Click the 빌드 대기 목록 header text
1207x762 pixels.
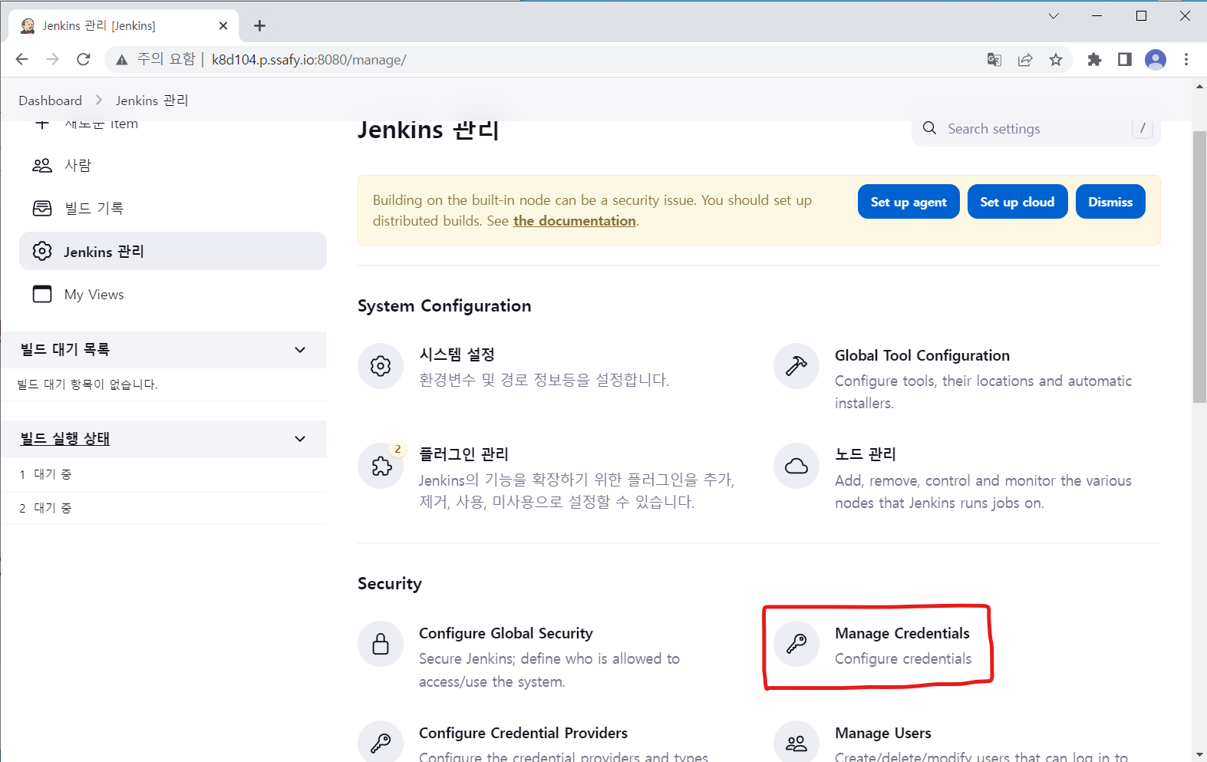click(x=65, y=349)
